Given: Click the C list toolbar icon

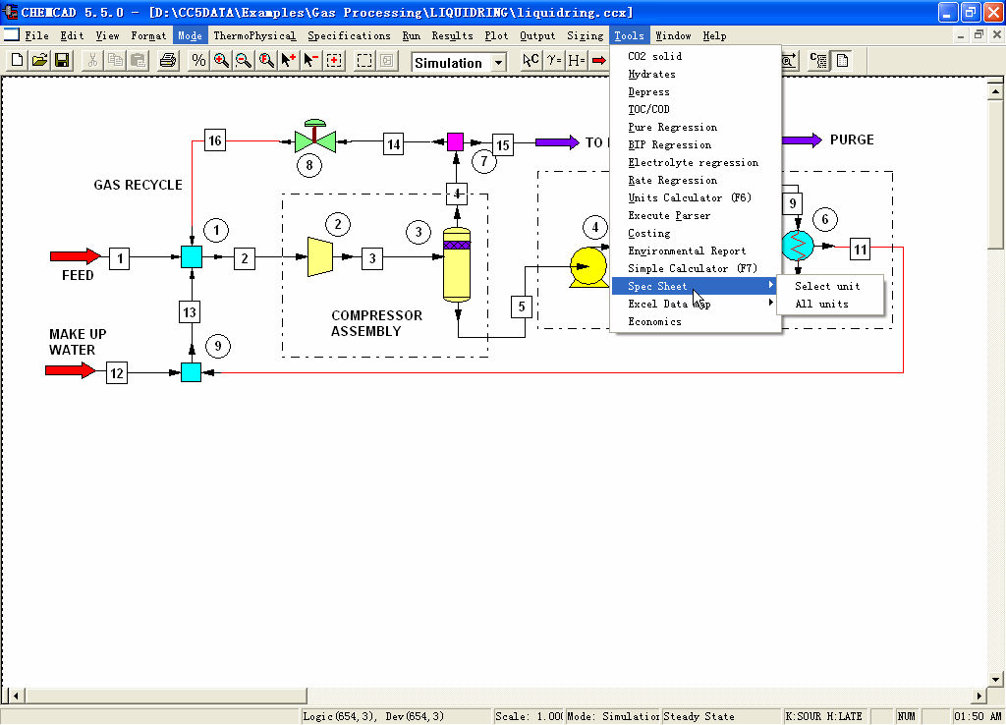Looking at the screenshot, I should 818,60.
